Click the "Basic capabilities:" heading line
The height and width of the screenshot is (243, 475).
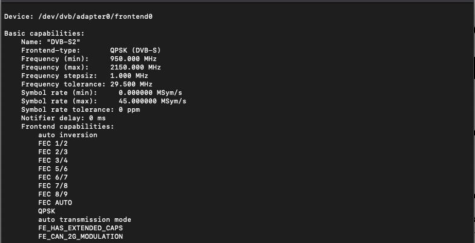point(44,33)
